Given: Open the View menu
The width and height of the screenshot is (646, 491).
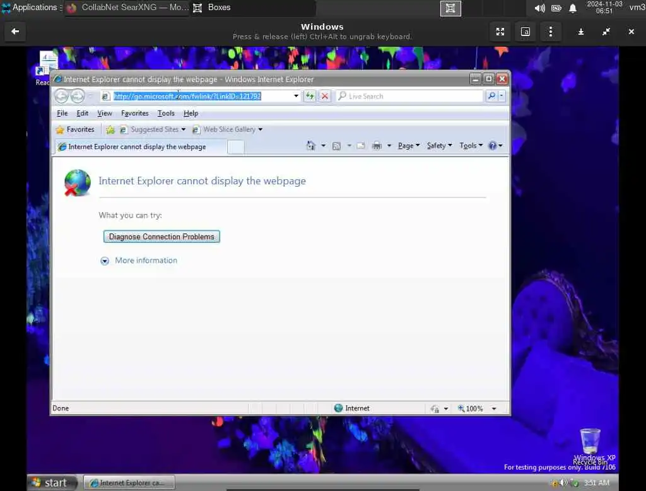Looking at the screenshot, I should pos(105,114).
